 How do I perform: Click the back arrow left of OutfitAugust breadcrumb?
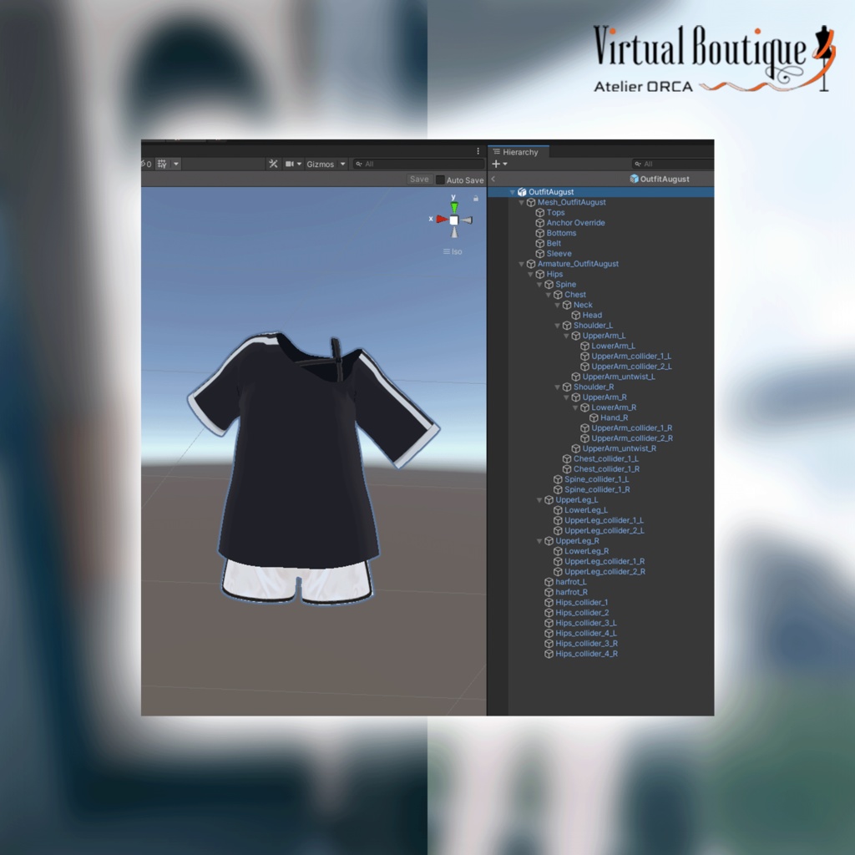pyautogui.click(x=492, y=178)
